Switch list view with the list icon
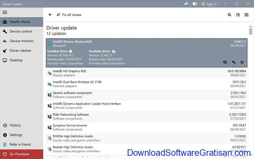The height and width of the screenshot is (159, 254). [247, 15]
